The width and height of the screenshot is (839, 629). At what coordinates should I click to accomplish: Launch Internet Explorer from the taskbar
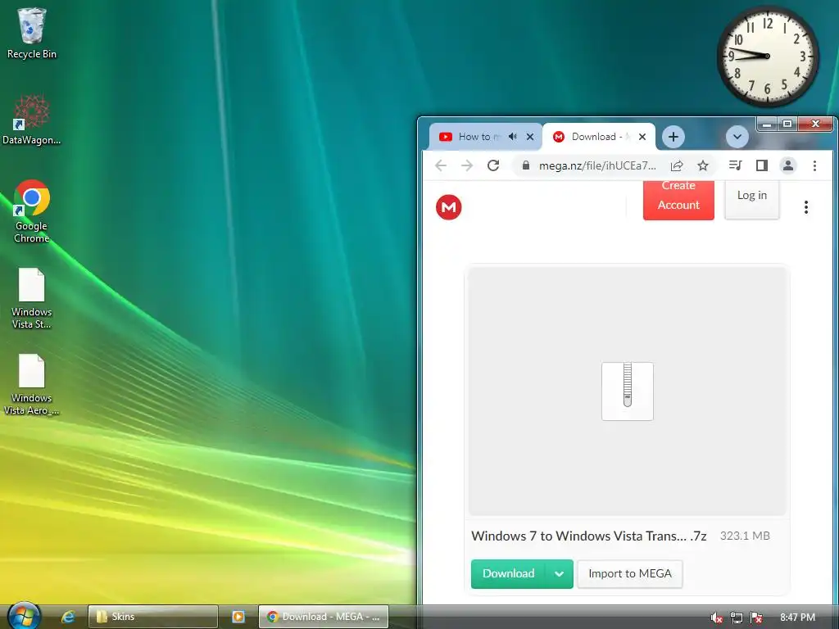click(x=67, y=617)
